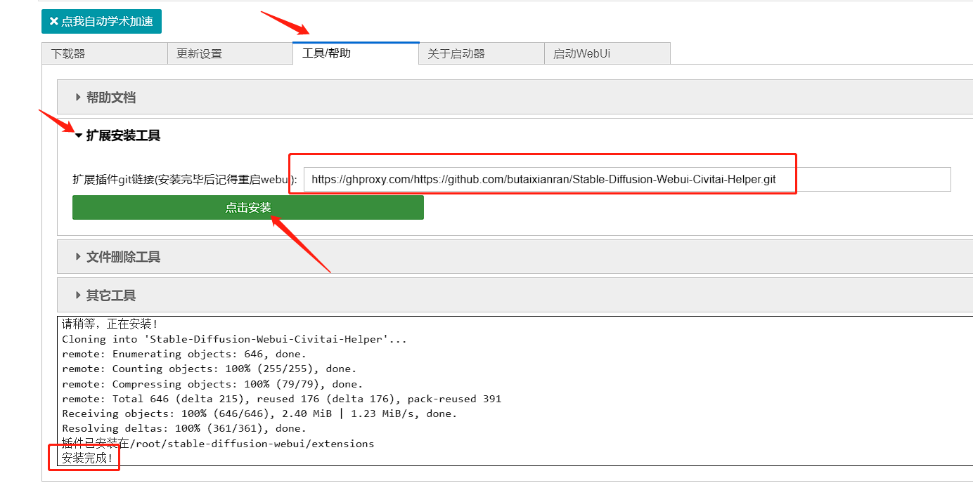Collapse the 扩展安装工具 section
The height and width of the screenshot is (483, 973).
pos(123,135)
